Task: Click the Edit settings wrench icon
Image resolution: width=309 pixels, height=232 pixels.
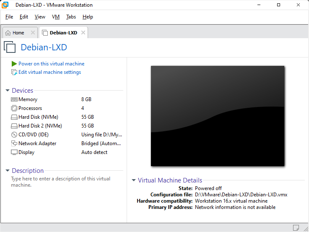Action: pyautogui.click(x=14, y=72)
